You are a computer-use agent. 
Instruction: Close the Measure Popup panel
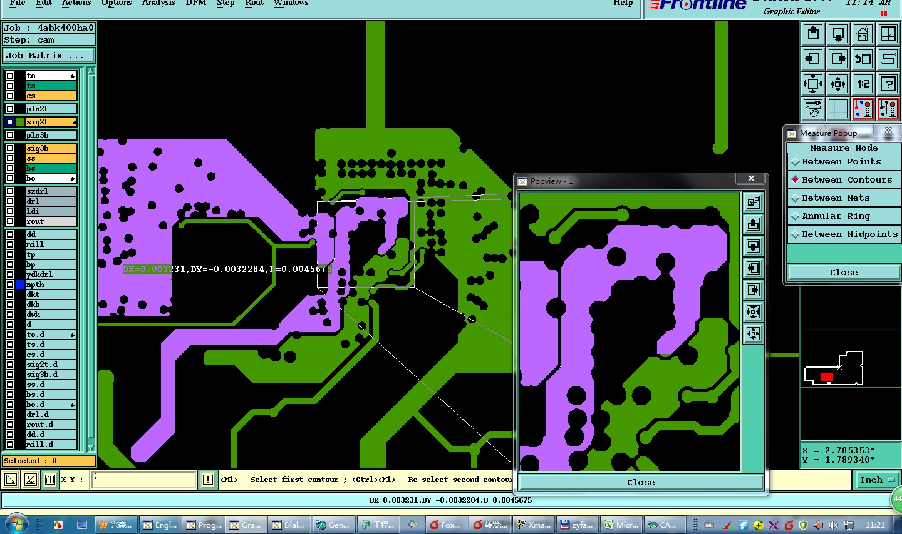click(844, 273)
